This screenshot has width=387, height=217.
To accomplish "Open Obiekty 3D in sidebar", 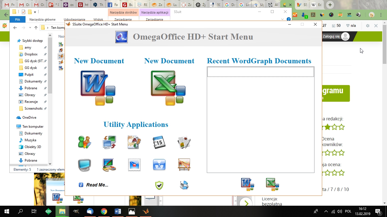I will pyautogui.click(x=33, y=147).
